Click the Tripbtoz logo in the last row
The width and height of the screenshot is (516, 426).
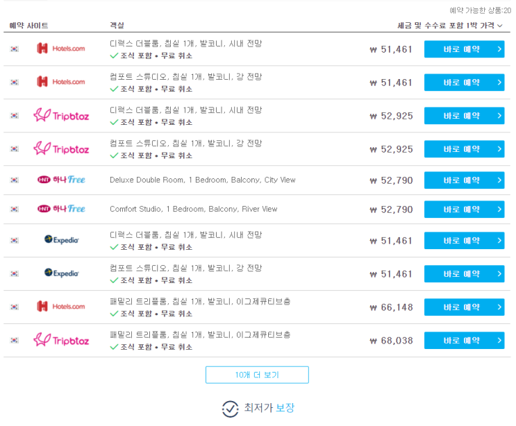[x=61, y=340]
